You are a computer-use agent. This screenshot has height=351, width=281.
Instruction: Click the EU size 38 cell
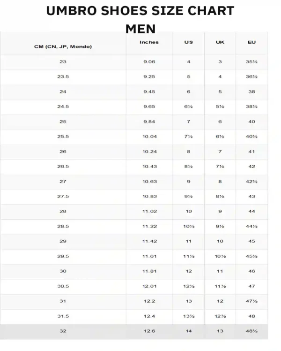pyautogui.click(x=251, y=92)
